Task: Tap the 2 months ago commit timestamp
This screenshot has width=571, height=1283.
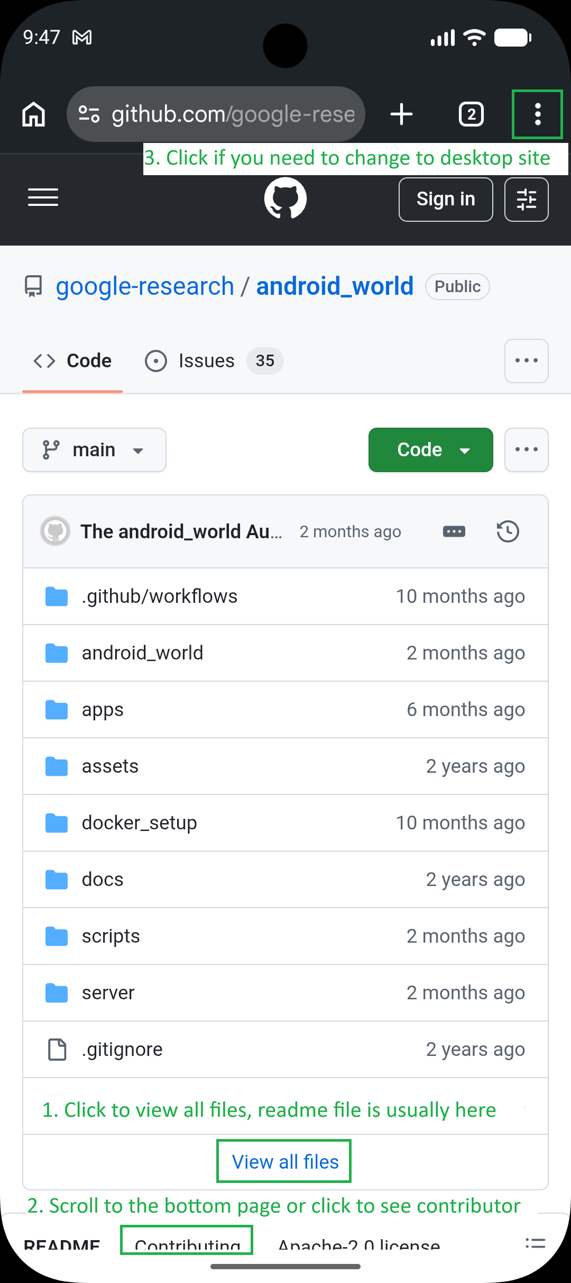Action: (351, 531)
